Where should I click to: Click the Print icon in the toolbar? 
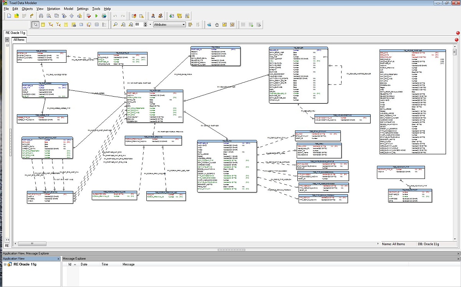pos(41,16)
